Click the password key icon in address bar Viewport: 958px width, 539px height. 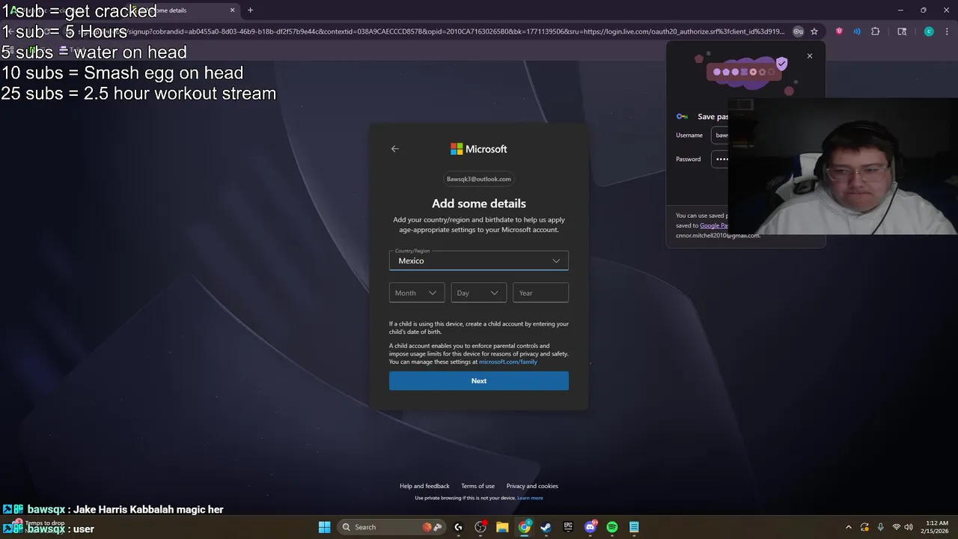798,31
